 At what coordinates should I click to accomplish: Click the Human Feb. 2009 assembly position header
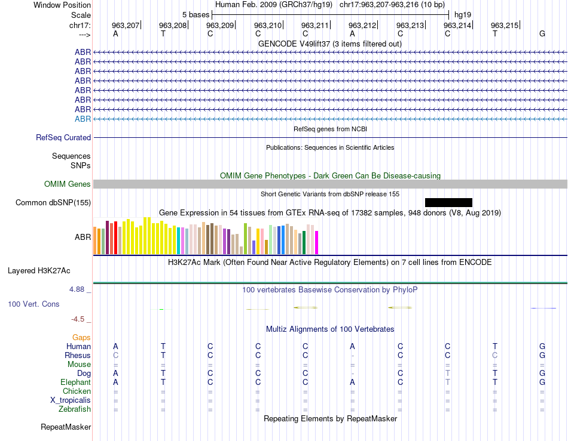click(329, 5)
